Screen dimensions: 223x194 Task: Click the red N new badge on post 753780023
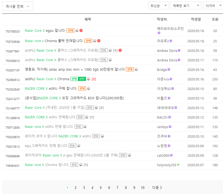[81, 31]
